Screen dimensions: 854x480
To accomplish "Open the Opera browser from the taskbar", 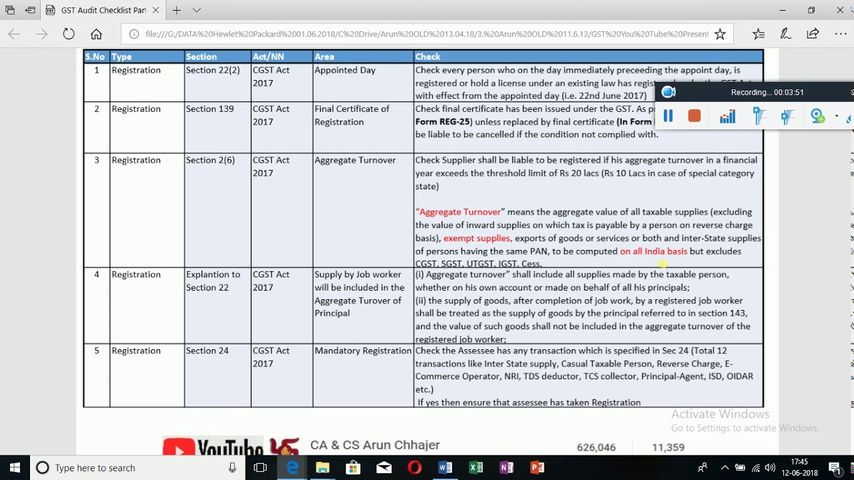I will (x=415, y=468).
